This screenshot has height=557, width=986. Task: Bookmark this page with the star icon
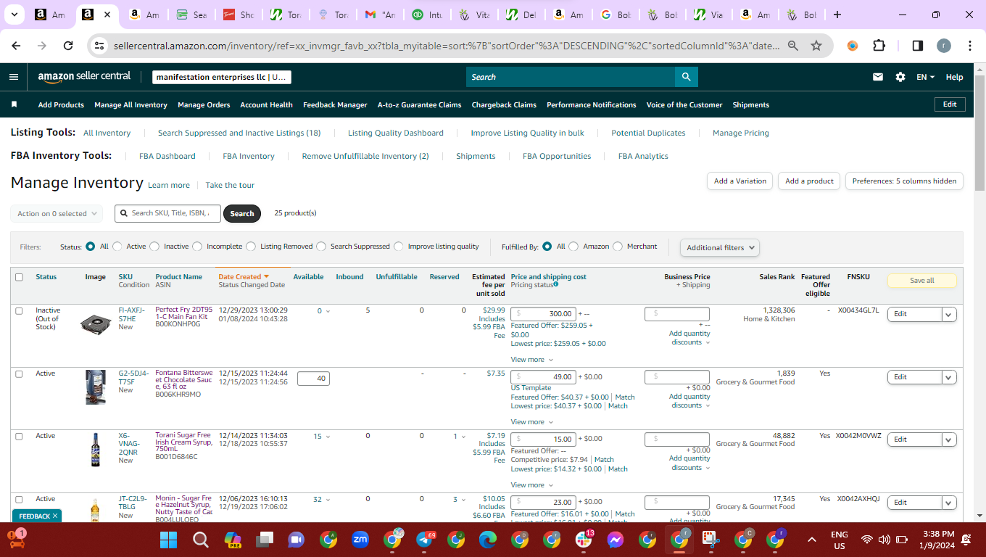click(x=816, y=46)
